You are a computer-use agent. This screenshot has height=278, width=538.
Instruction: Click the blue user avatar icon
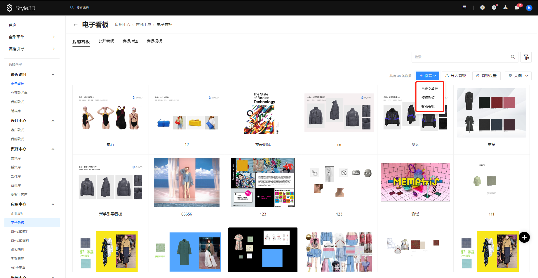529,8
